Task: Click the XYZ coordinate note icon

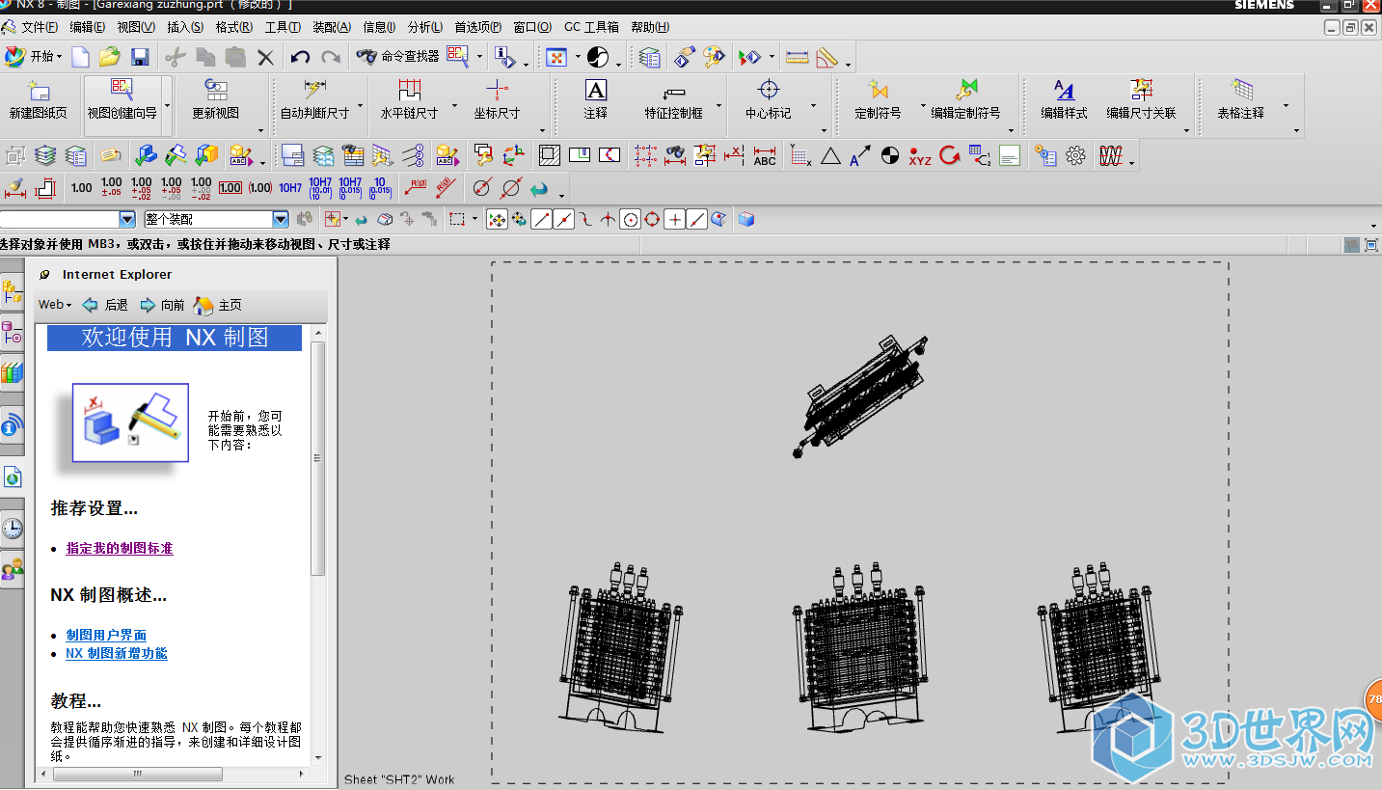Action: (x=919, y=155)
